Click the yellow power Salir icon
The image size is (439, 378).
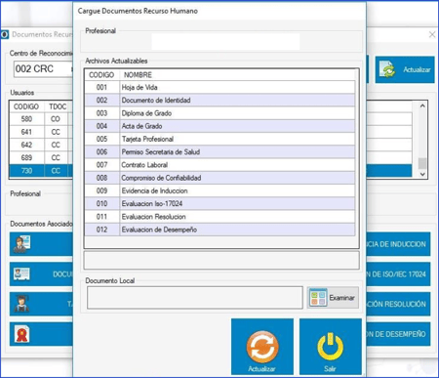(331, 347)
